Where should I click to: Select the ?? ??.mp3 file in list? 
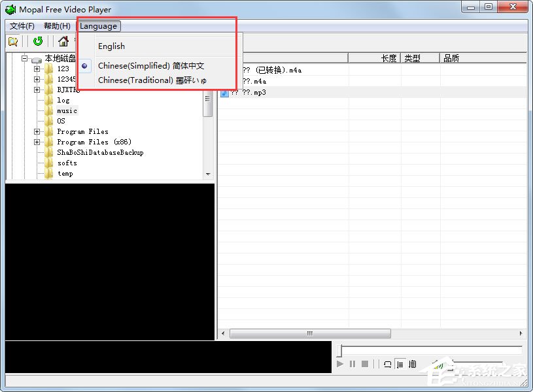(x=248, y=93)
